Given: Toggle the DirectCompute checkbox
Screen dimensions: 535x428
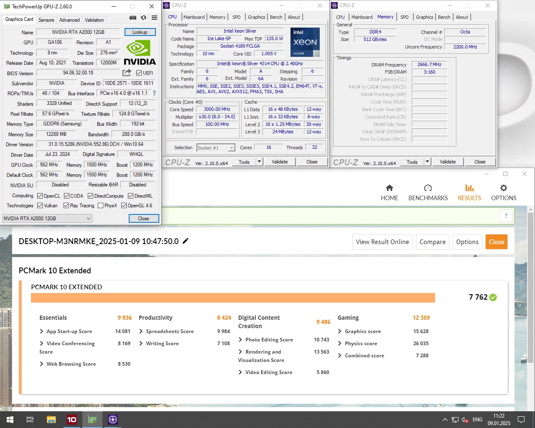Looking at the screenshot, I should coord(90,196).
